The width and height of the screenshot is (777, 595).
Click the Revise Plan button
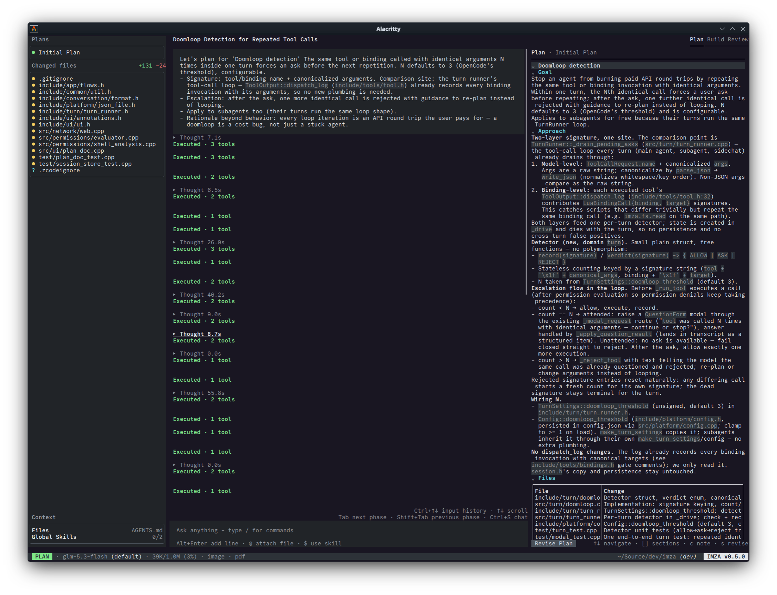553,544
